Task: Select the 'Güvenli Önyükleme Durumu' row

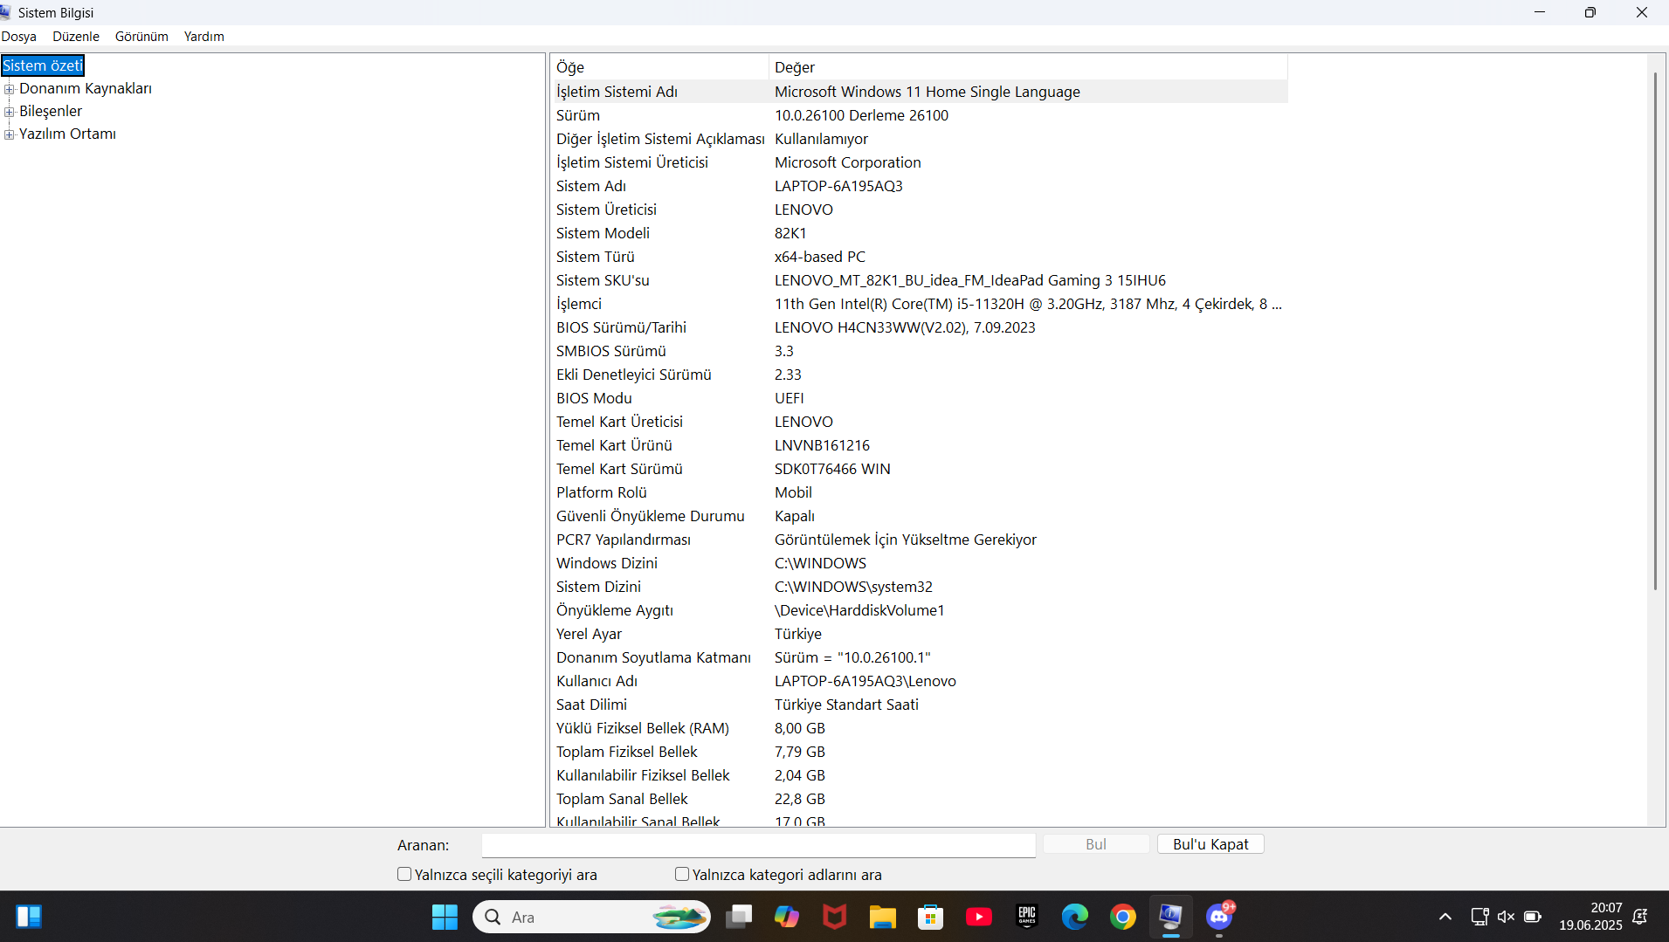Action: pyautogui.click(x=920, y=516)
